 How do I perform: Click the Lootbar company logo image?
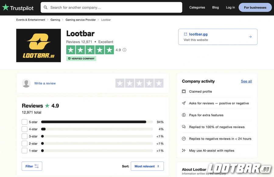[x=38, y=45]
